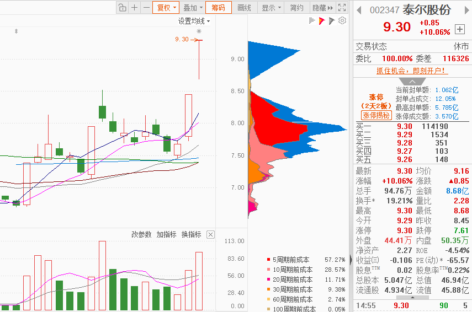Add 泰尔股份 to watchlist with plus box

pyautogui.click(x=460, y=29)
